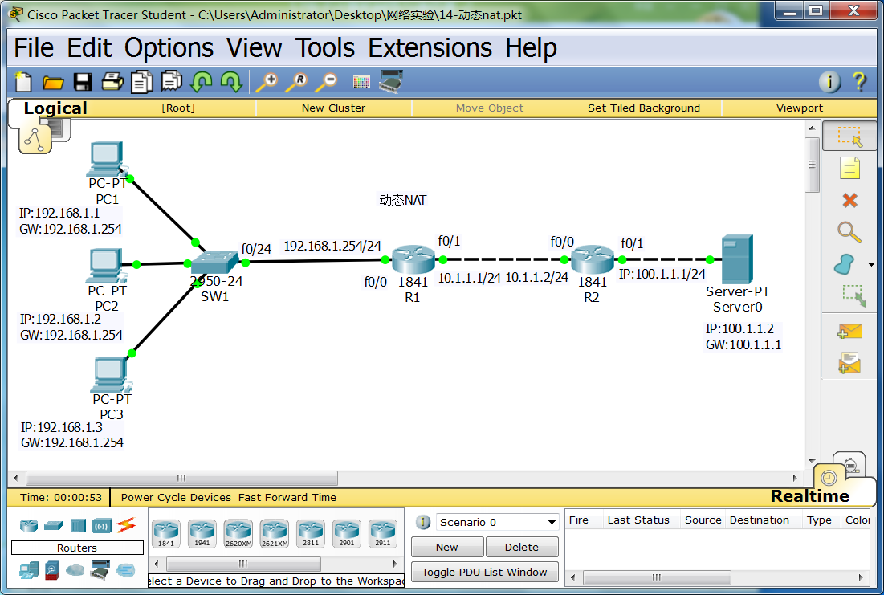
Task: Pick the 2620XM router from device list
Action: point(238,534)
